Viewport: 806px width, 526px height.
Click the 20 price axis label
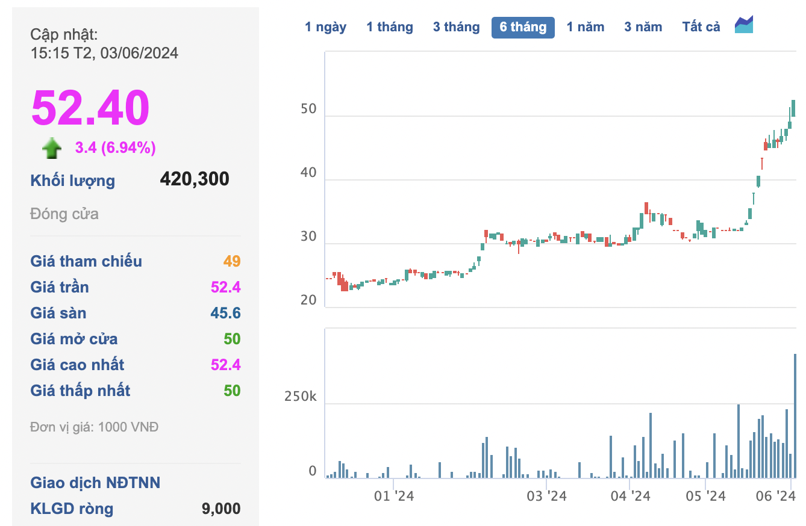point(308,300)
